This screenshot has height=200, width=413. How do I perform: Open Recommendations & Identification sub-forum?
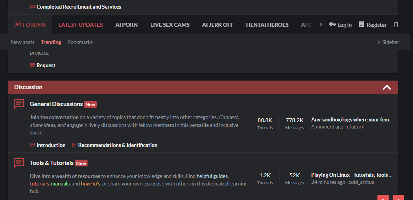click(x=118, y=145)
